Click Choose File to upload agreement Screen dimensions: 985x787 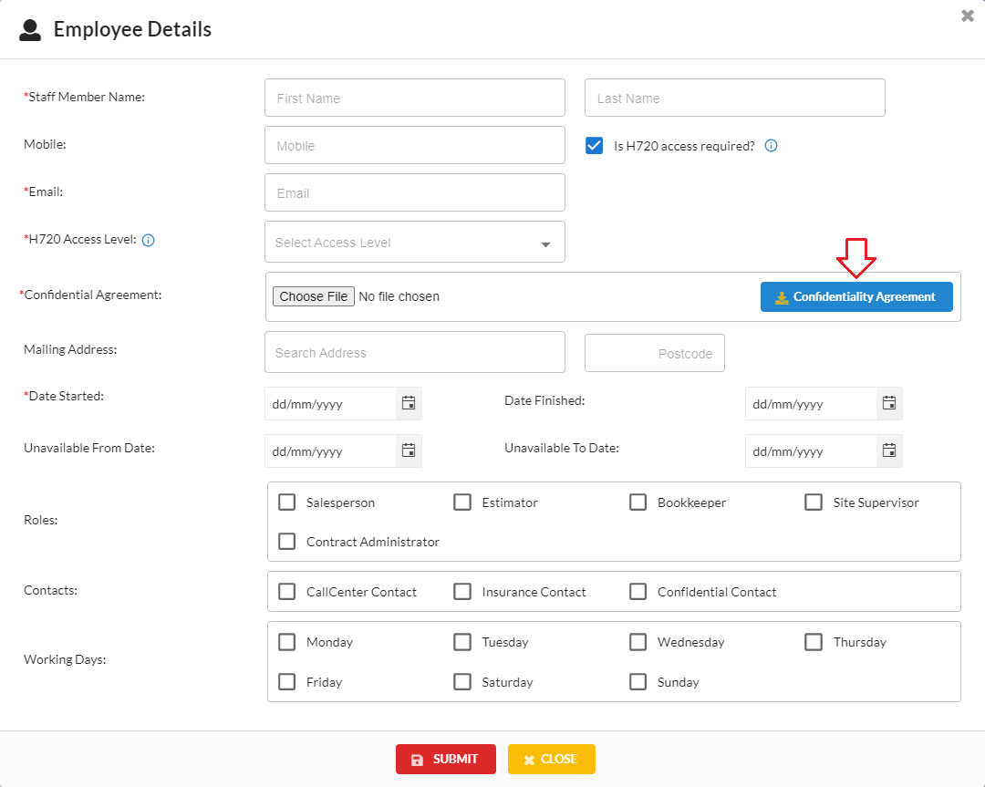click(314, 296)
